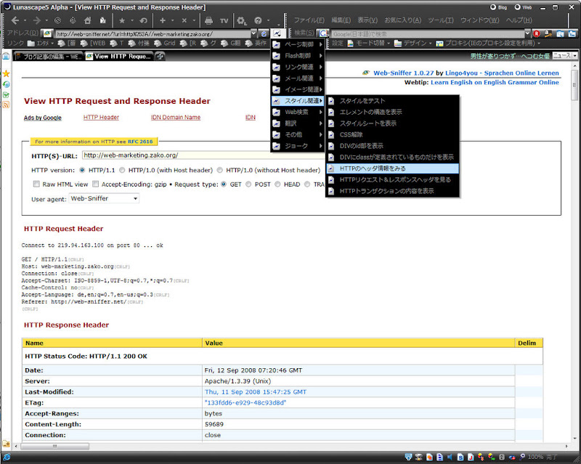Viewport: 581px width, 464px height.
Task: Select HTTP/1.0 (with Host header) option
Action: click(122, 170)
